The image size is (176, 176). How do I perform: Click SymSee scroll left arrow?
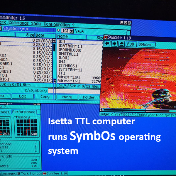101,110
